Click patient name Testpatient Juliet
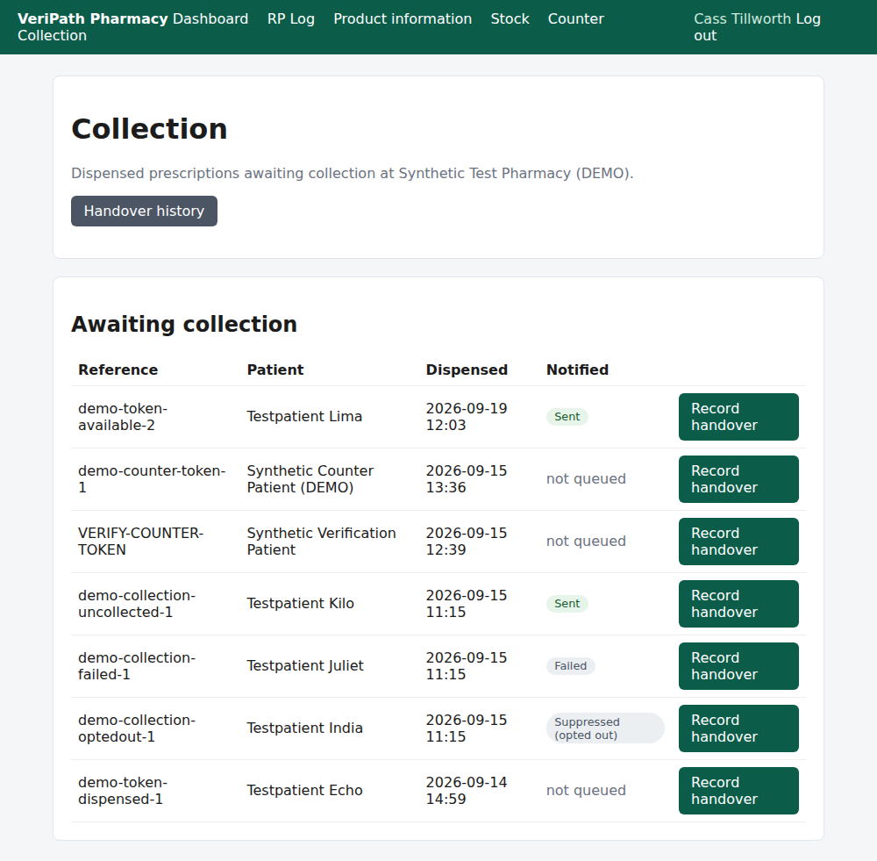The image size is (877, 861). (x=305, y=665)
